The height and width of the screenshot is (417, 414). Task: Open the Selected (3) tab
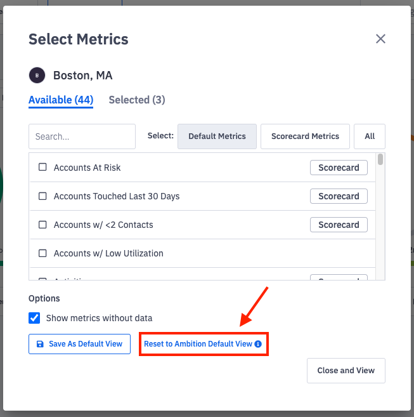137,100
